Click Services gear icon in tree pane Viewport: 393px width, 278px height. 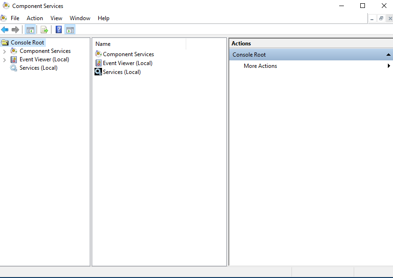(14, 68)
